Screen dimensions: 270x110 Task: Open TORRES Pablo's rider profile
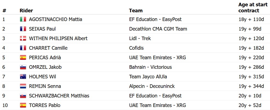(x=44, y=105)
